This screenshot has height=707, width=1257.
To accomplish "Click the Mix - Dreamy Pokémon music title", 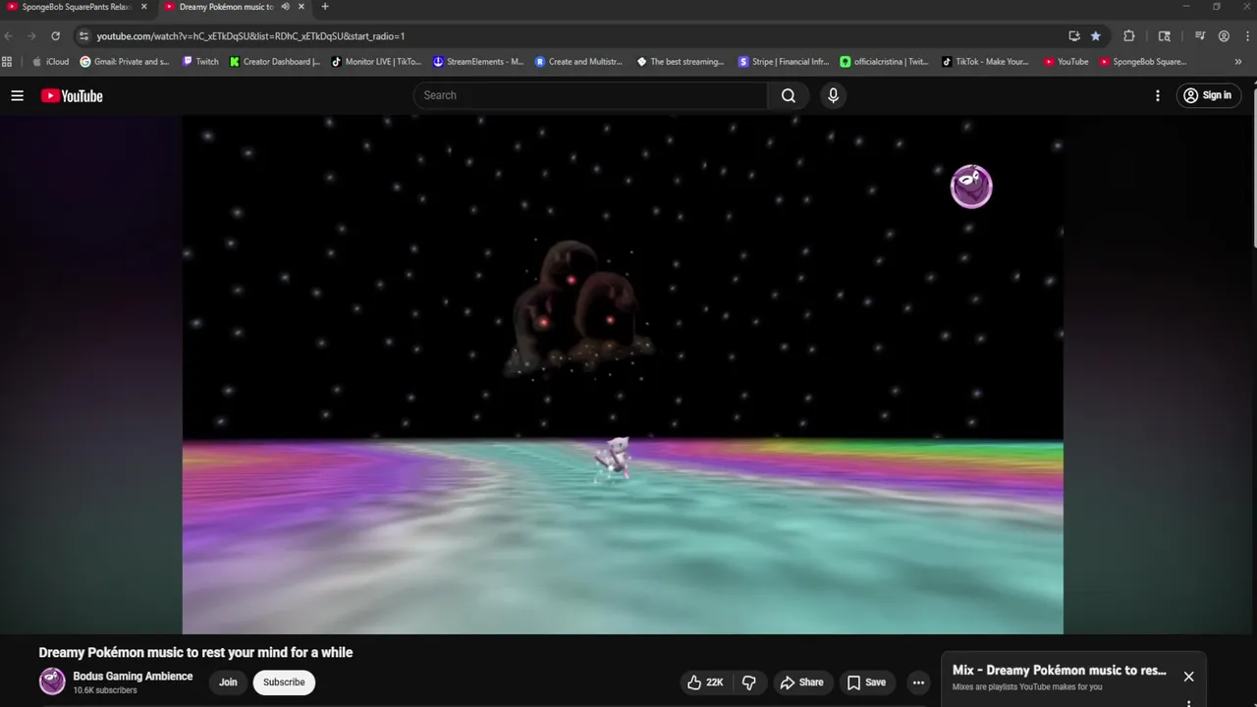I will tap(1060, 670).
